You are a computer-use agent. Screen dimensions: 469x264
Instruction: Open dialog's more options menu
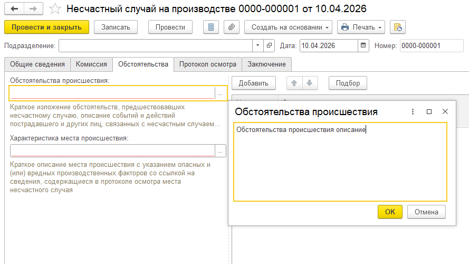(x=413, y=111)
